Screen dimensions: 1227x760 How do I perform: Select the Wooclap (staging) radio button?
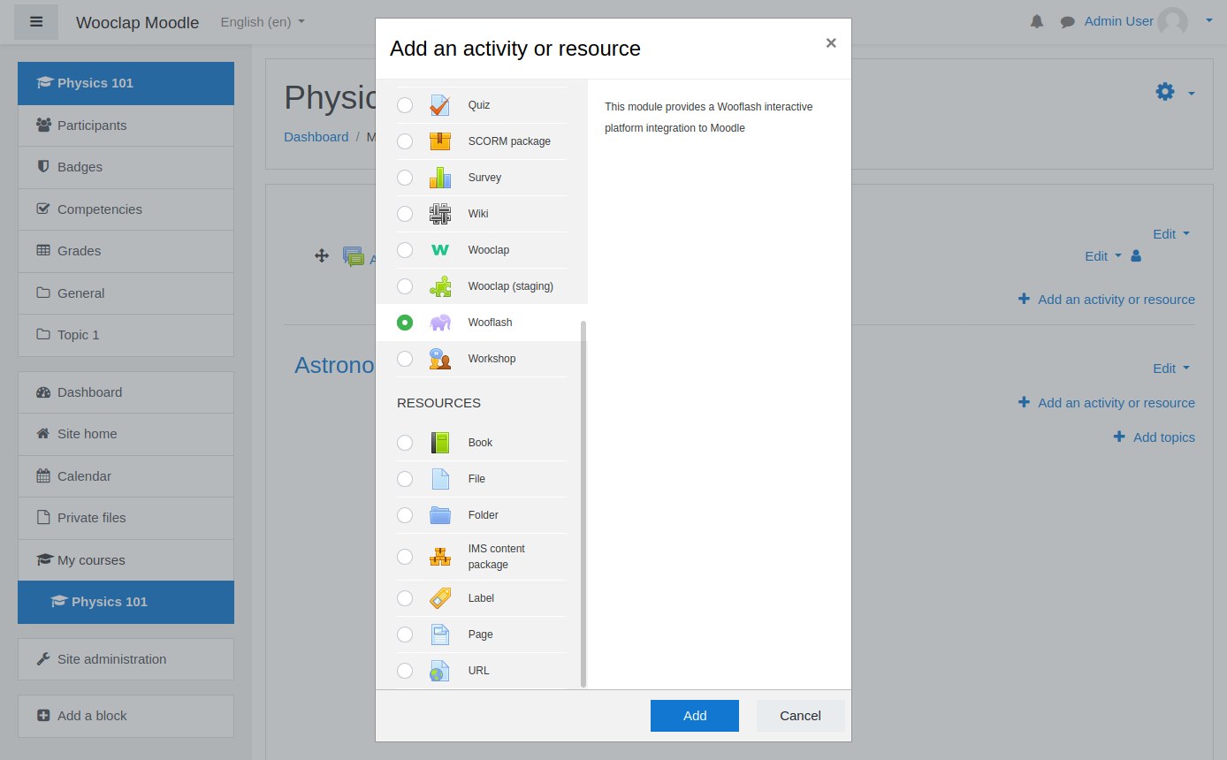405,286
